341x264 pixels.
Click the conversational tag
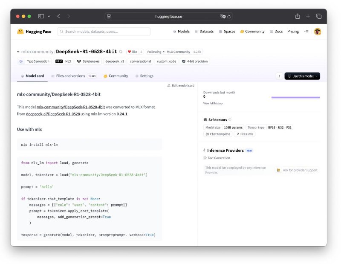point(141,61)
